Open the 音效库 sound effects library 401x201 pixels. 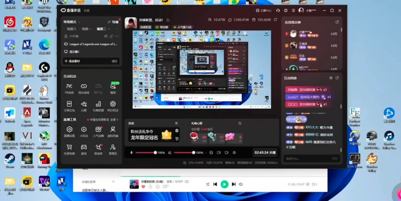98,149
